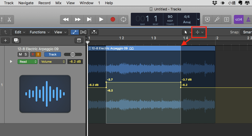252x136 pixels.
Task: Click bar 2 in the ruler
Action: pyautogui.click(x=217, y=38)
